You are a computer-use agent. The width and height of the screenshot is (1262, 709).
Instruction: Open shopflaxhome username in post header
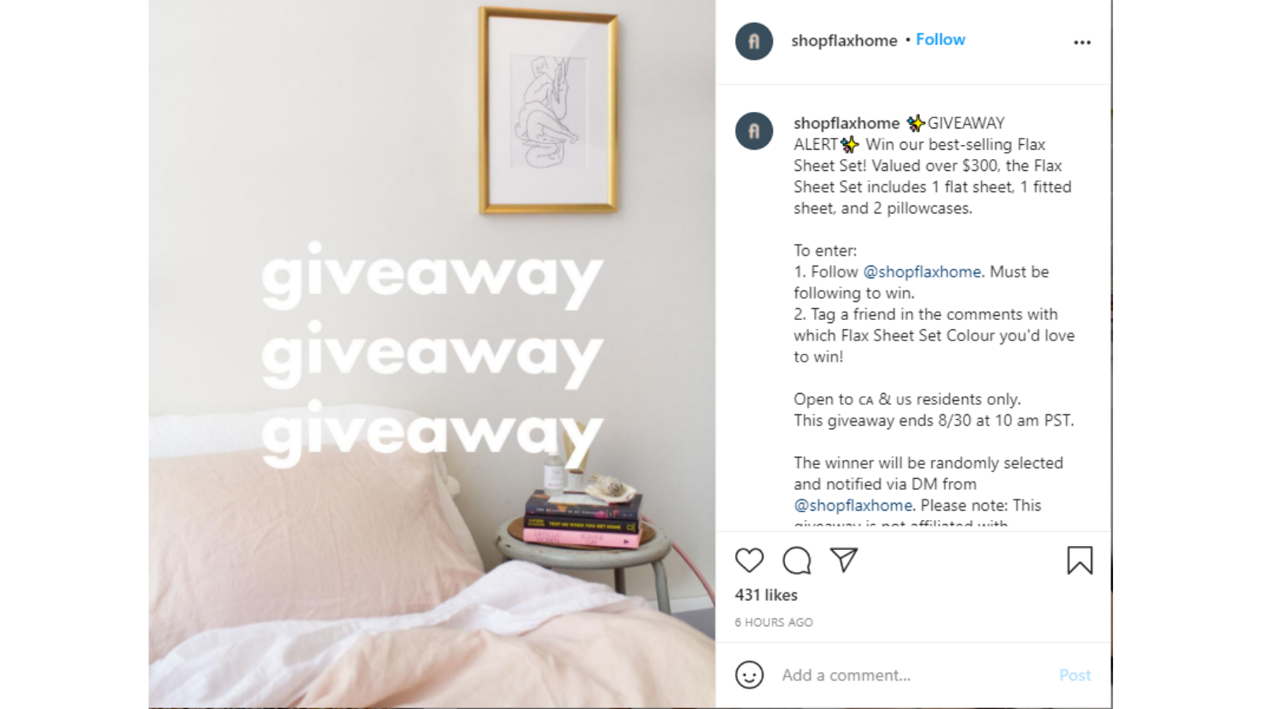pyautogui.click(x=844, y=40)
